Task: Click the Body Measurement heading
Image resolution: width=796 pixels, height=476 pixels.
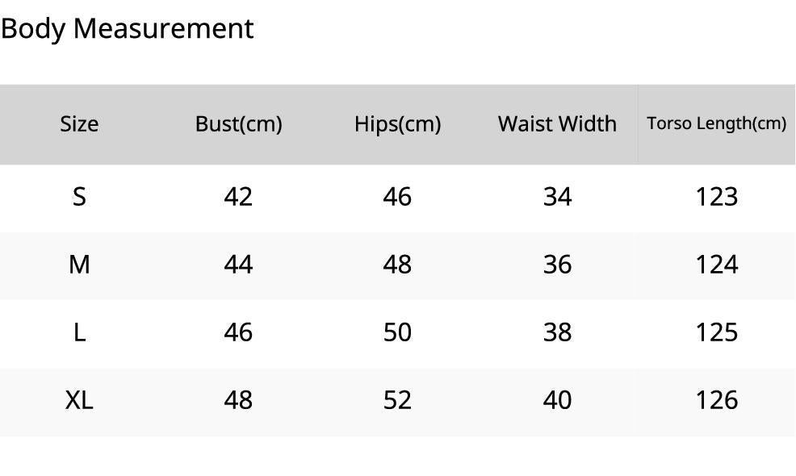Action: click(x=128, y=28)
